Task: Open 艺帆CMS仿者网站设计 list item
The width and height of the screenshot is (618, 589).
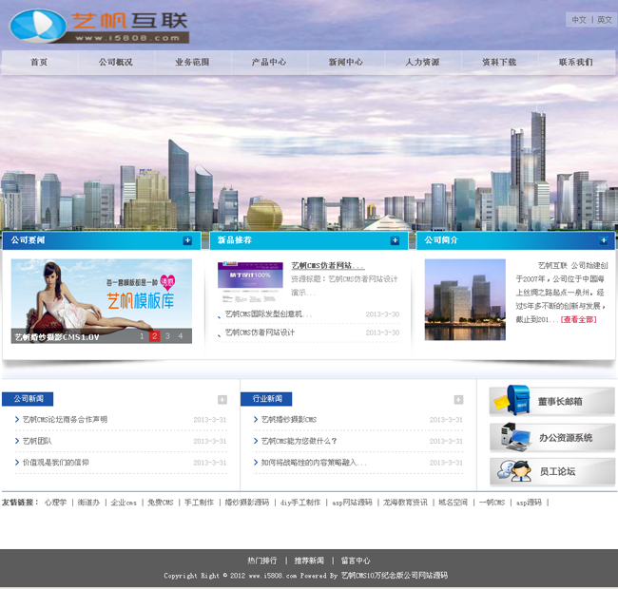Action: (x=260, y=332)
